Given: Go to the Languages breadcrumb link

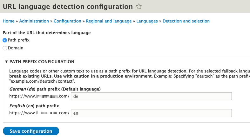Looking at the screenshot, I should (147, 21).
